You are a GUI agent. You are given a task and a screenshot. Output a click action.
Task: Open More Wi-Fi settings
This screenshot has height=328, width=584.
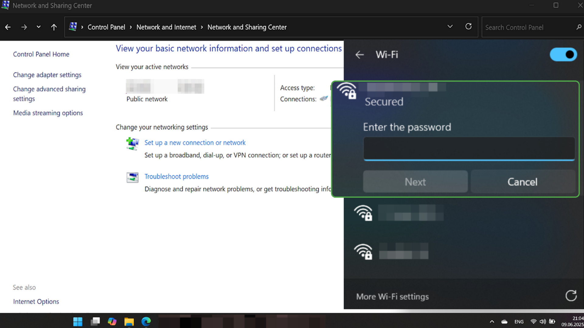click(x=392, y=297)
